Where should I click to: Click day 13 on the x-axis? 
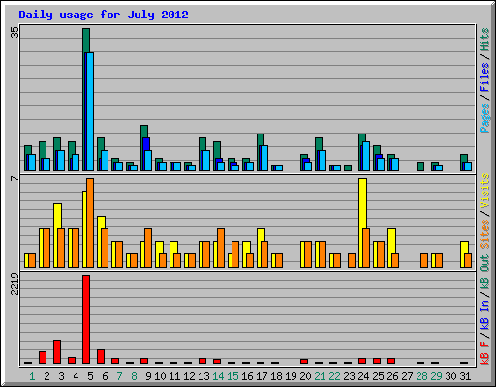click(x=203, y=376)
